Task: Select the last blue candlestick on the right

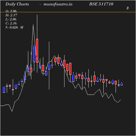Action: (x=122, y=84)
